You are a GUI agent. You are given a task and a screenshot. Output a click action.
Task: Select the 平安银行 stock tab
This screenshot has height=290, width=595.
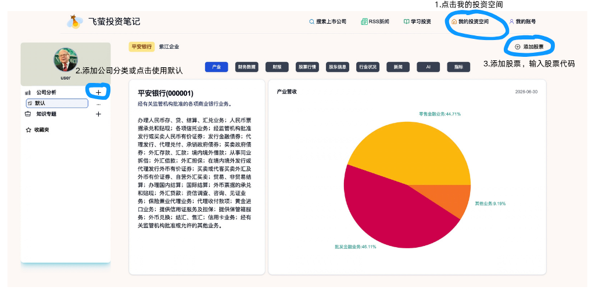pyautogui.click(x=142, y=47)
